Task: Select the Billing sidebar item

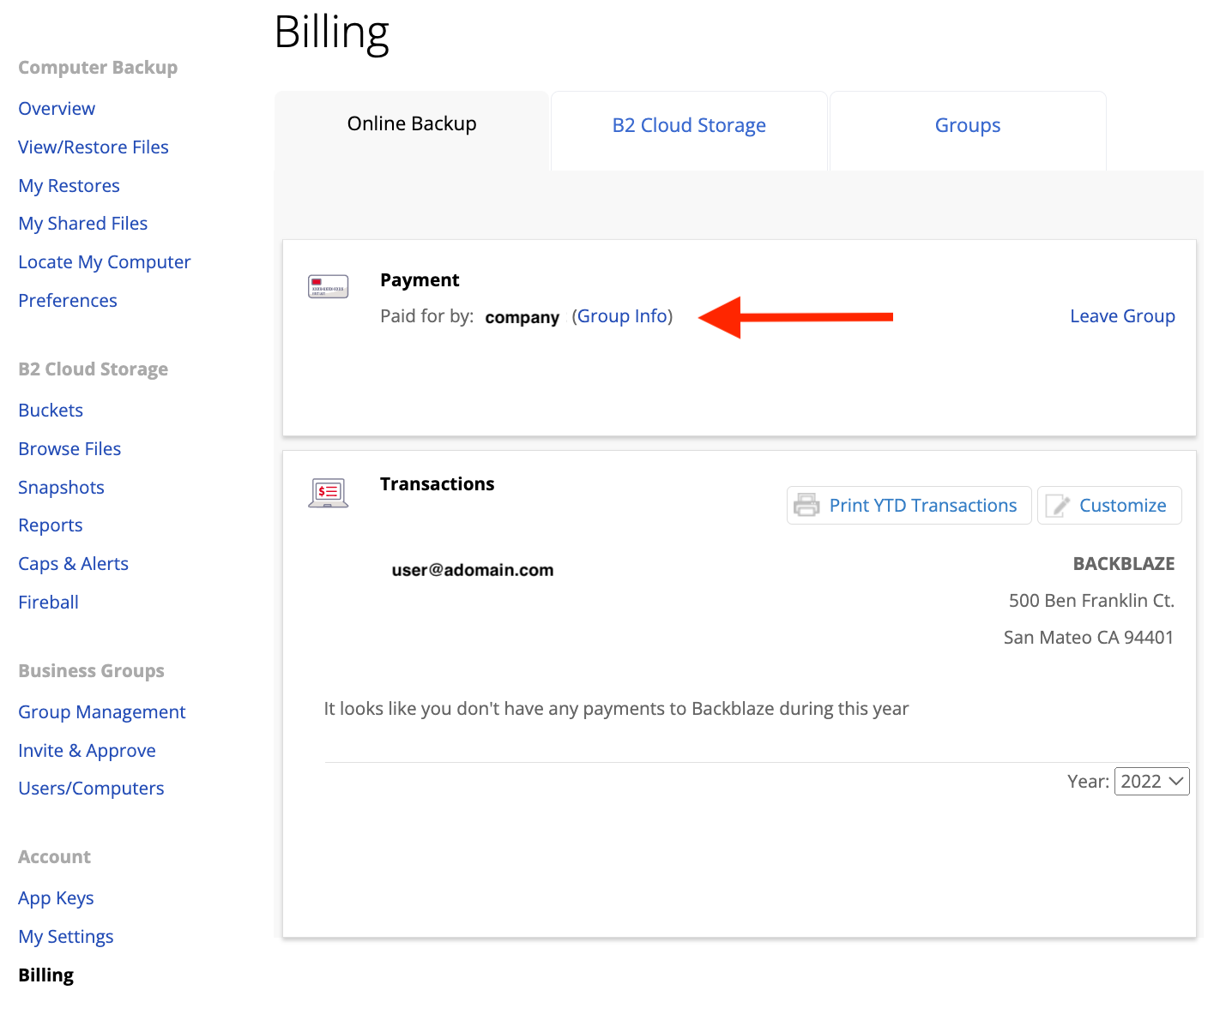Action: tap(46, 975)
